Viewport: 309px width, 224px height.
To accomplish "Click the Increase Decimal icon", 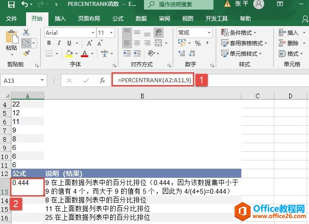I will coord(181,53).
